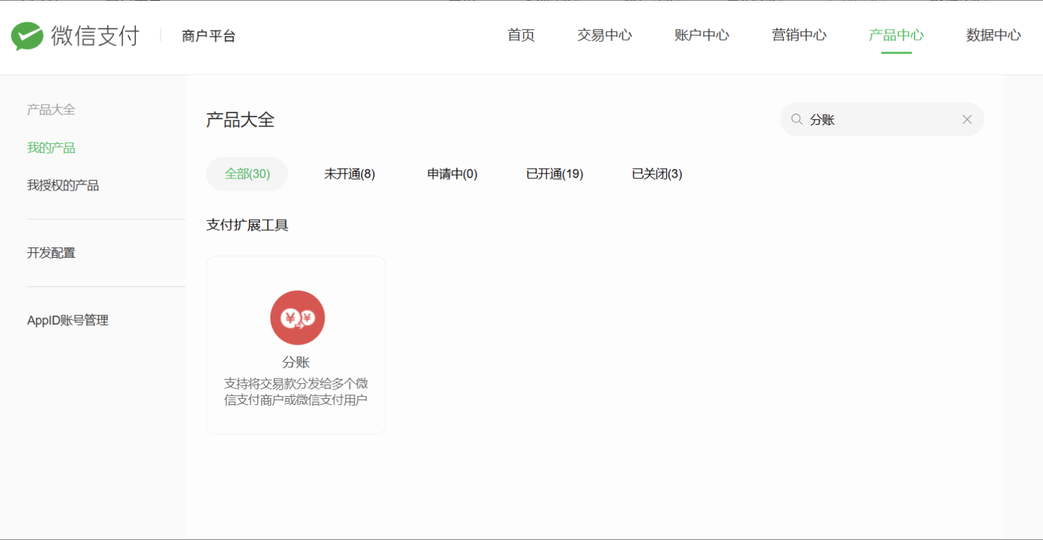The image size is (1043, 540).
Task: Open the 首页 navigation menu
Action: (521, 36)
